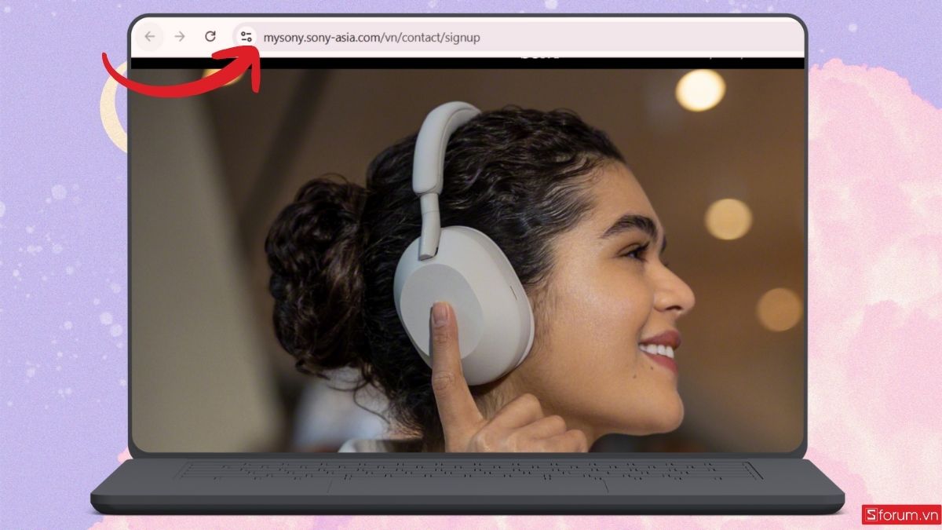Click the forward navigation arrow
Image resolution: width=942 pixels, height=530 pixels.
click(179, 36)
